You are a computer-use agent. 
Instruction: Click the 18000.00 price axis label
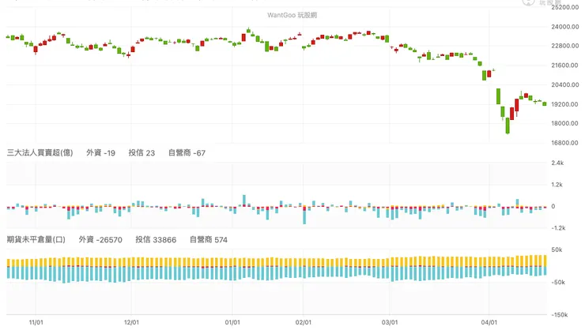pos(565,123)
